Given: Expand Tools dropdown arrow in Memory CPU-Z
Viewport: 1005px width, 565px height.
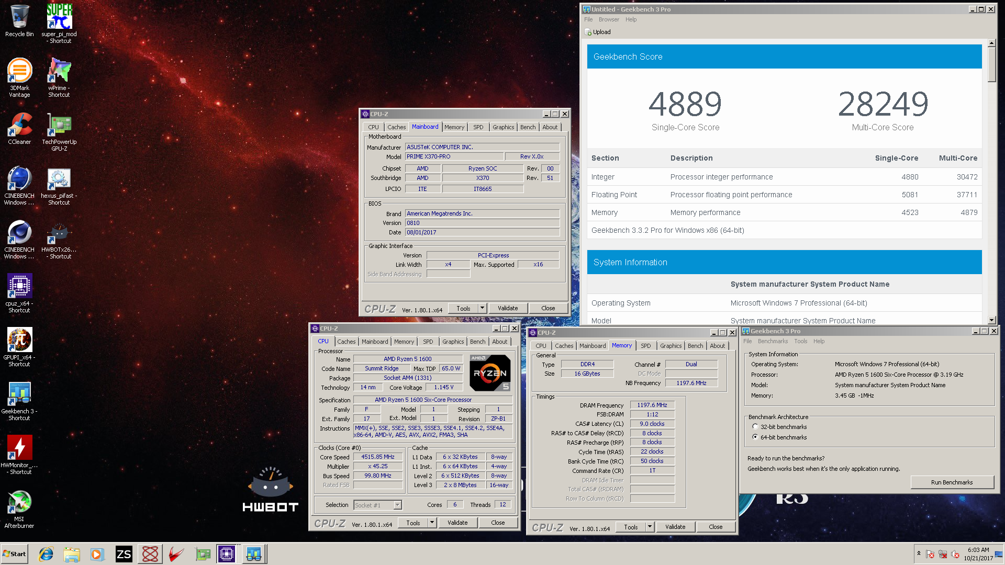Looking at the screenshot, I should 650,527.
